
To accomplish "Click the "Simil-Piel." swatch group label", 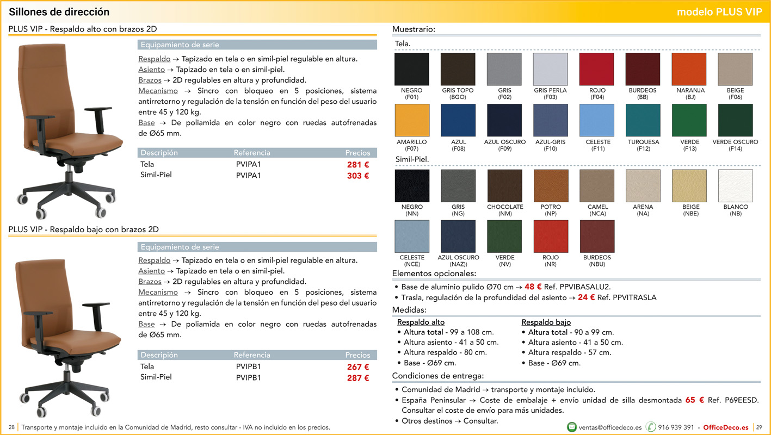I will tap(412, 159).
